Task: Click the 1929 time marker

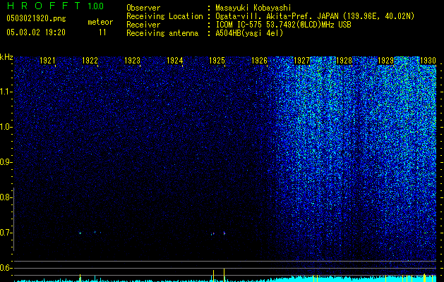Action: click(386, 61)
